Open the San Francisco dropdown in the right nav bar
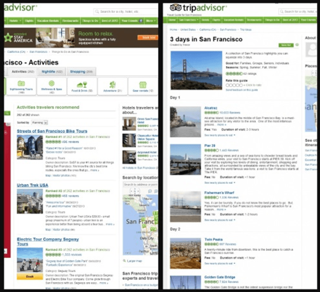The height and width of the screenshot is (292, 320). coord(189,20)
